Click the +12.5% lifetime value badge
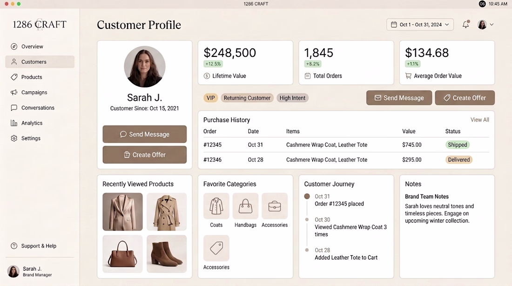This screenshot has width=512, height=286. pos(213,64)
